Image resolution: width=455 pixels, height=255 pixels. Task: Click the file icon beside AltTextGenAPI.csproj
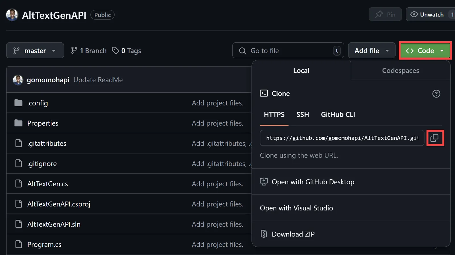click(x=18, y=204)
